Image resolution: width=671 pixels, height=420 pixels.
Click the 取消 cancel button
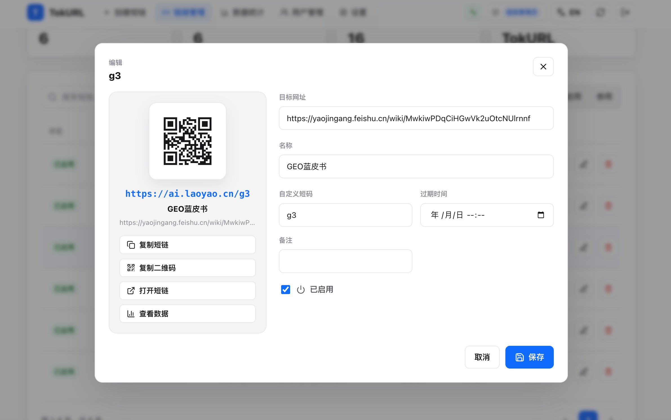point(482,357)
